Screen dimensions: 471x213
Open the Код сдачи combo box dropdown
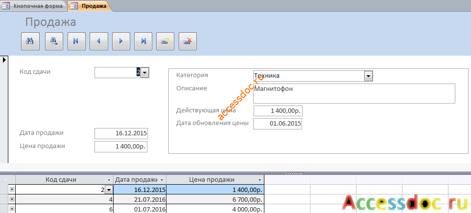coord(144,72)
